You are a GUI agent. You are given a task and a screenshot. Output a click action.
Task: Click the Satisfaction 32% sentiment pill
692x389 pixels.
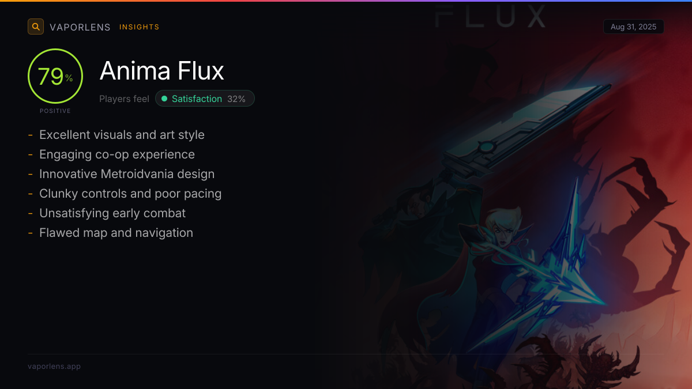tap(205, 99)
